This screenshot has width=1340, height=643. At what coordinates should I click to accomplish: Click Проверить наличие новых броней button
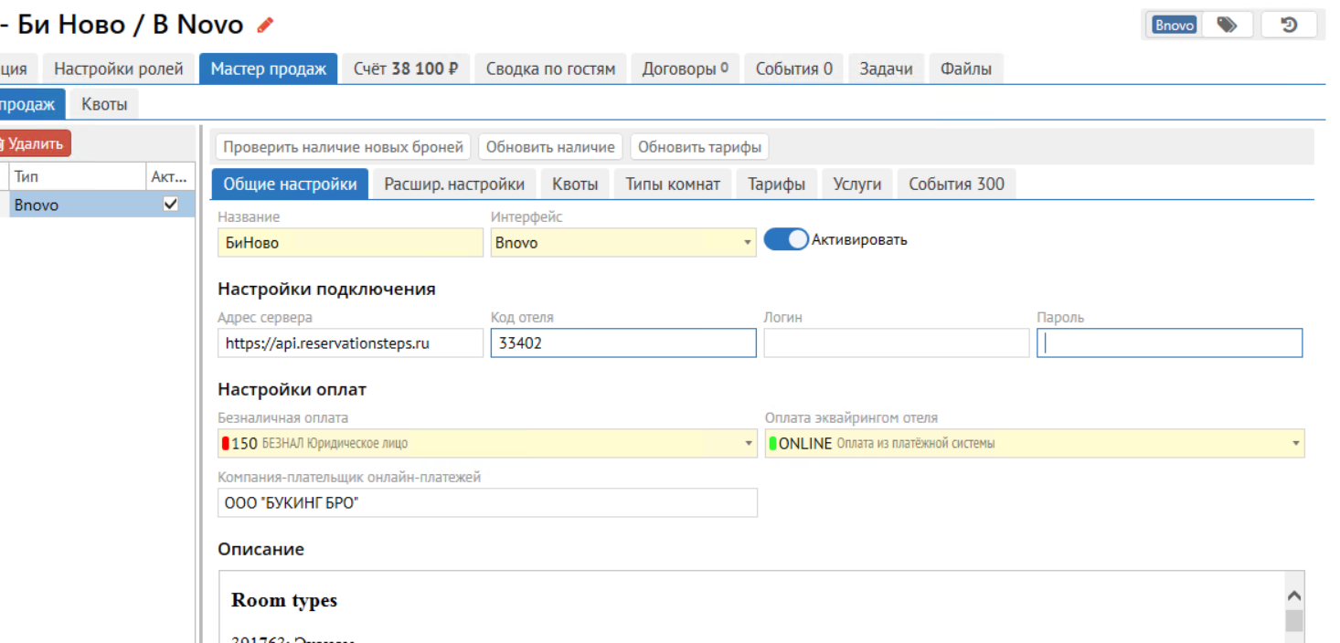point(344,147)
